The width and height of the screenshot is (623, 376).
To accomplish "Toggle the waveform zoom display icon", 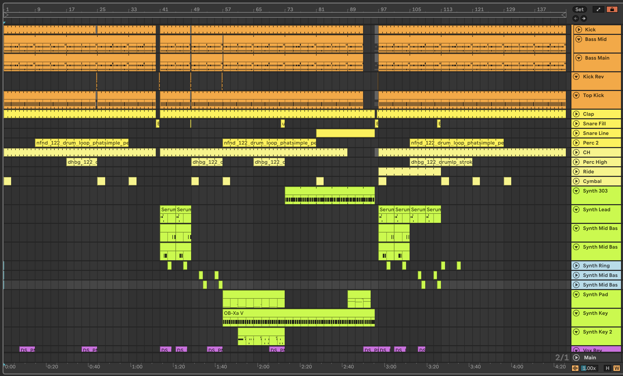I will click(575, 368).
